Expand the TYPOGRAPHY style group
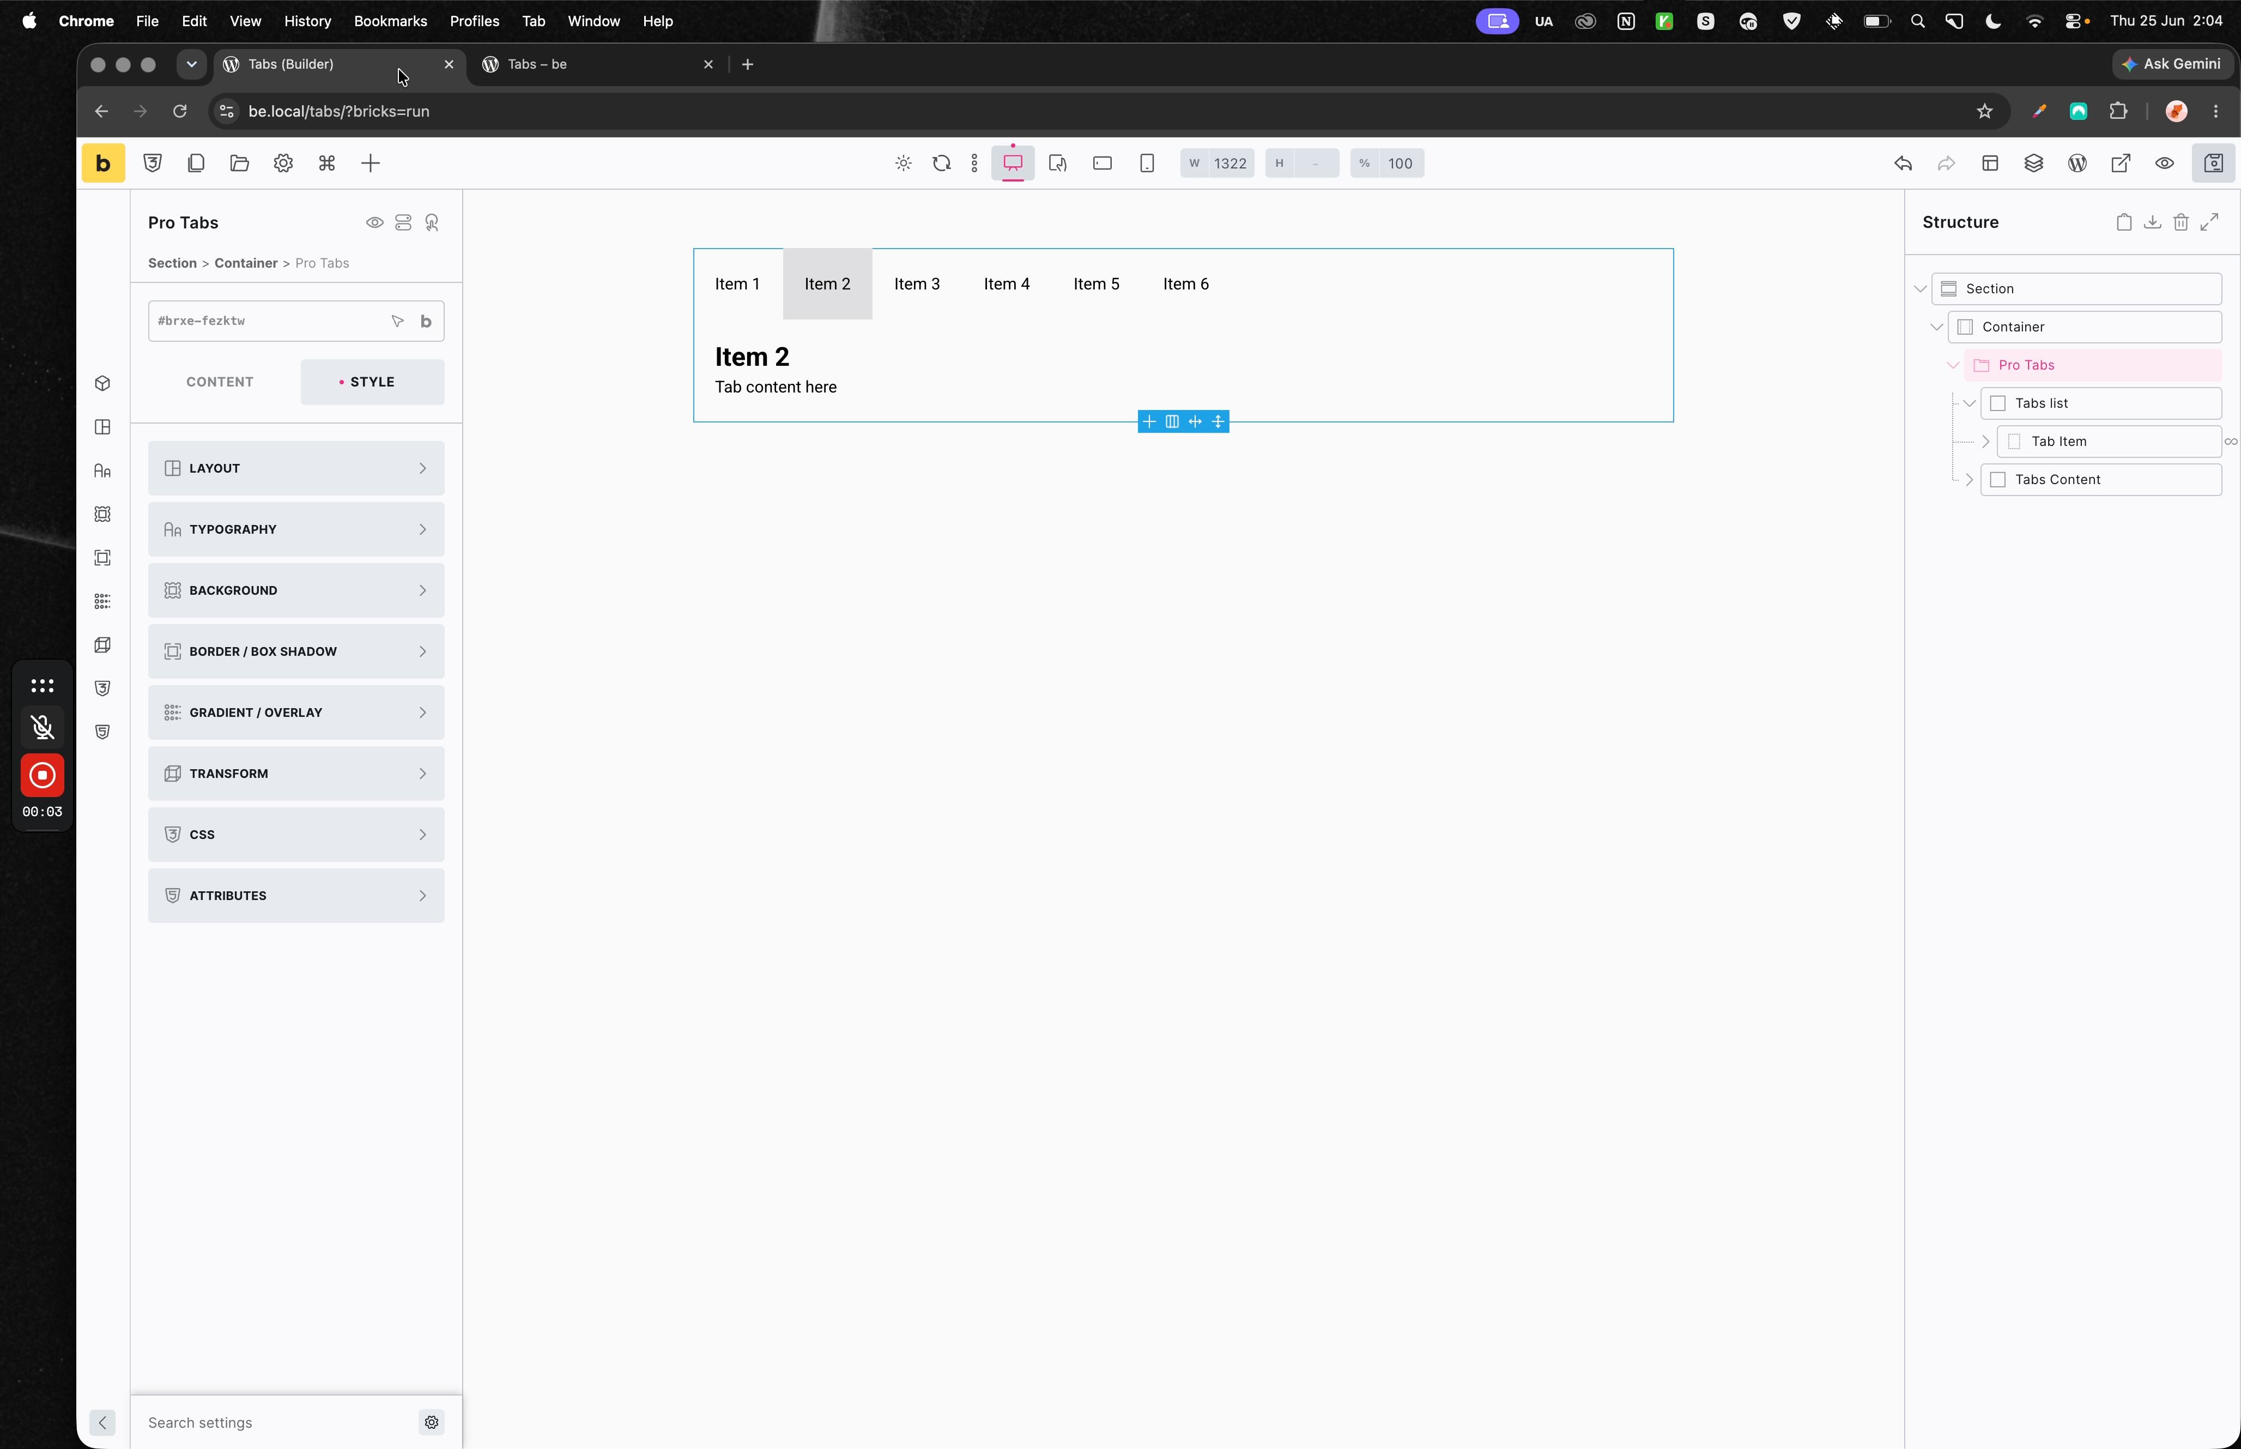 (296, 530)
